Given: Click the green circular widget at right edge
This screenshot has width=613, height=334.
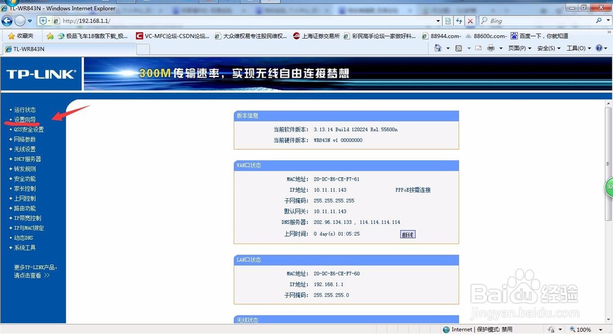Looking at the screenshot, I should click(609, 187).
